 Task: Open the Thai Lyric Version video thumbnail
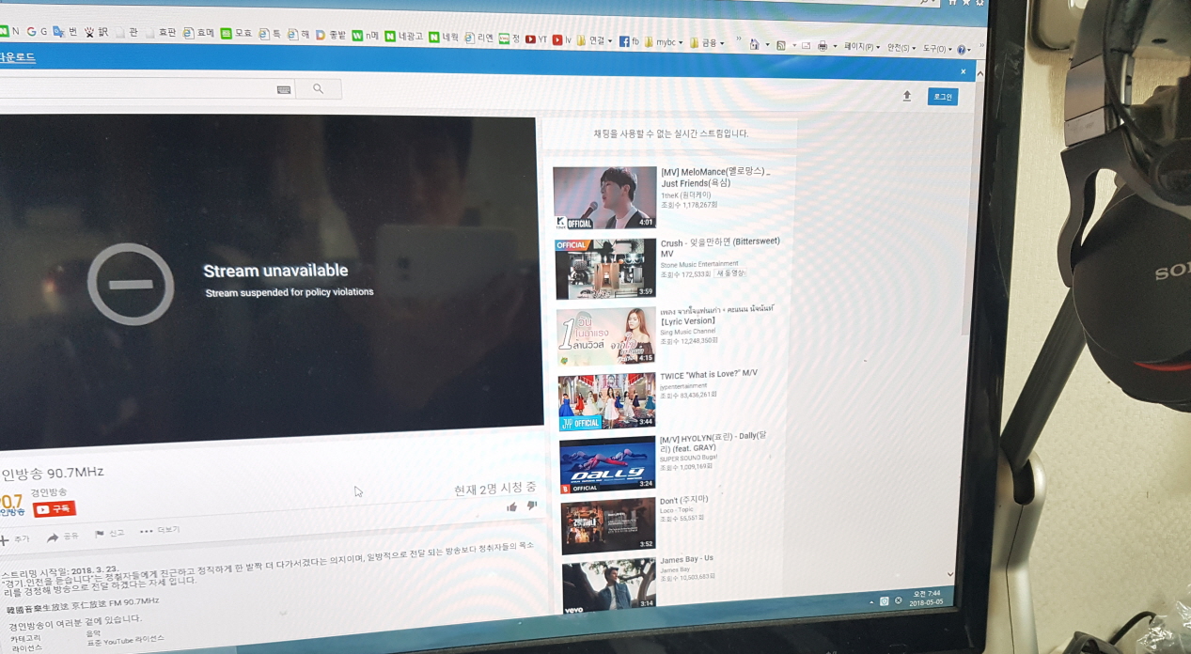pos(606,336)
